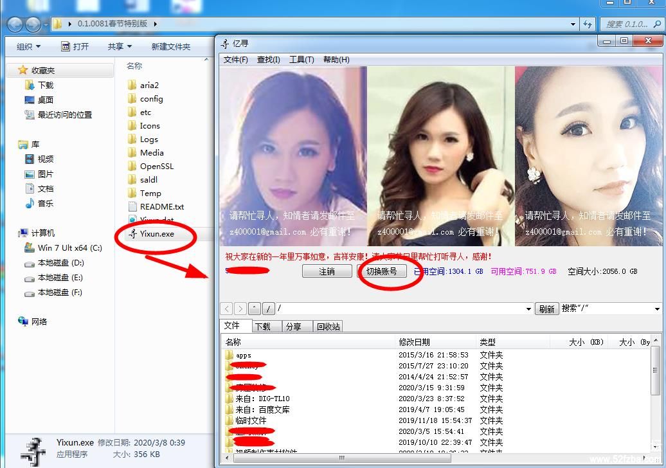Select the 来自：百度文库 folder row
The image size is (666, 468).
click(x=435, y=410)
